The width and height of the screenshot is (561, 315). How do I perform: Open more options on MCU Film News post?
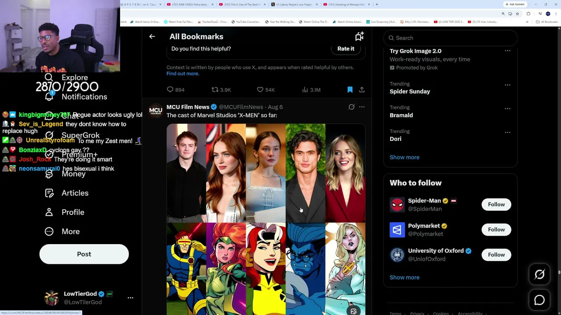click(362, 107)
